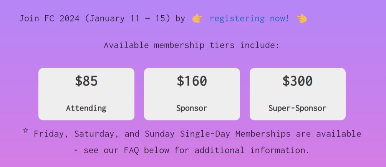The height and width of the screenshot is (167, 386).
Task: Click the $300 price text
Action: tap(297, 81)
